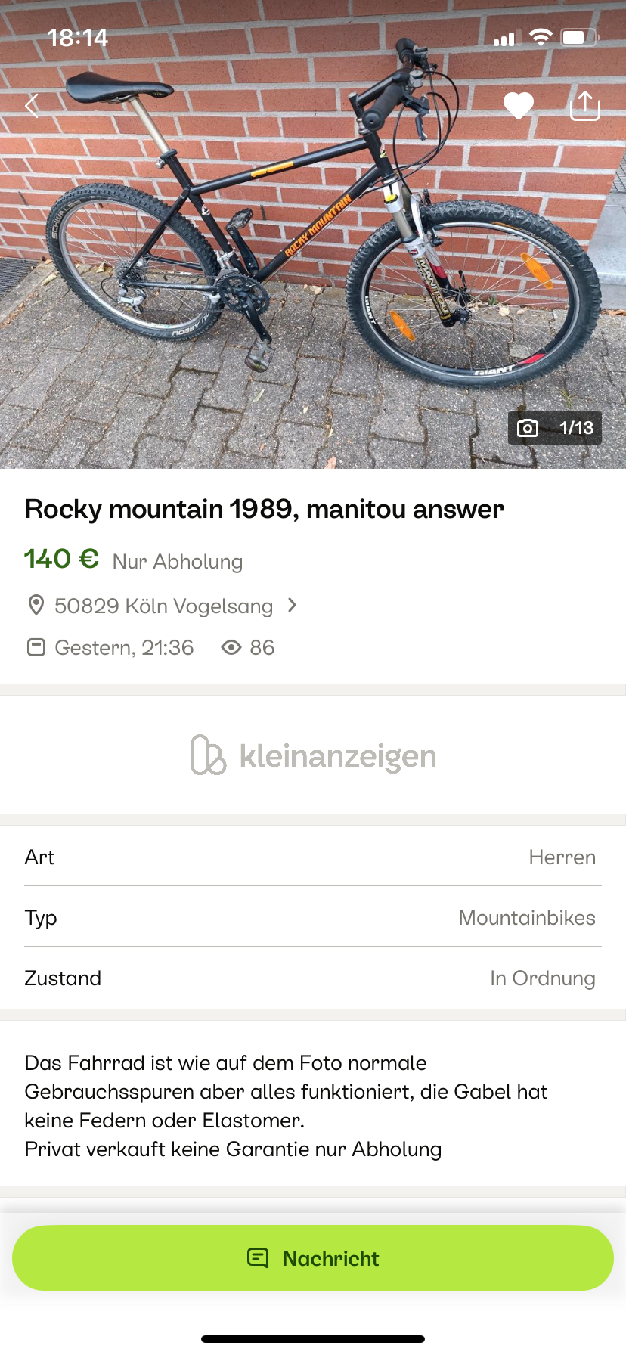The height and width of the screenshot is (1355, 626).
Task: Toggle the heart favorite icon
Action: (519, 106)
